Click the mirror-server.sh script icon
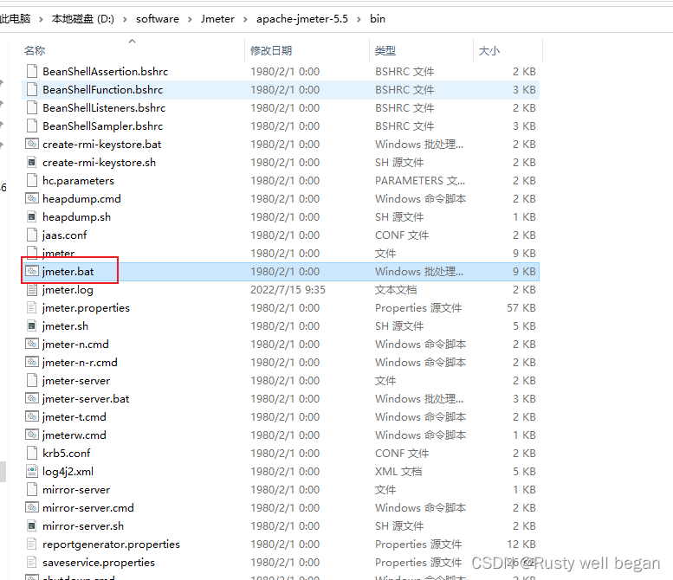 tap(32, 525)
